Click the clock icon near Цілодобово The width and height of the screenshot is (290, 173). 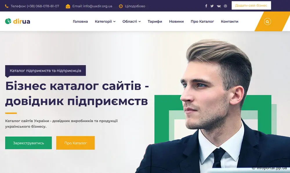pos(121,6)
